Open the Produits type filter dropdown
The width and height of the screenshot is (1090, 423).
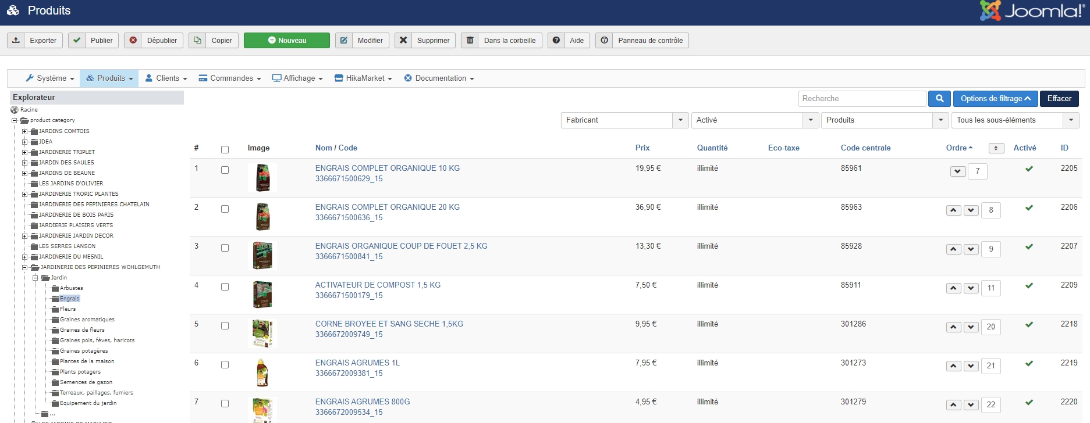point(885,120)
